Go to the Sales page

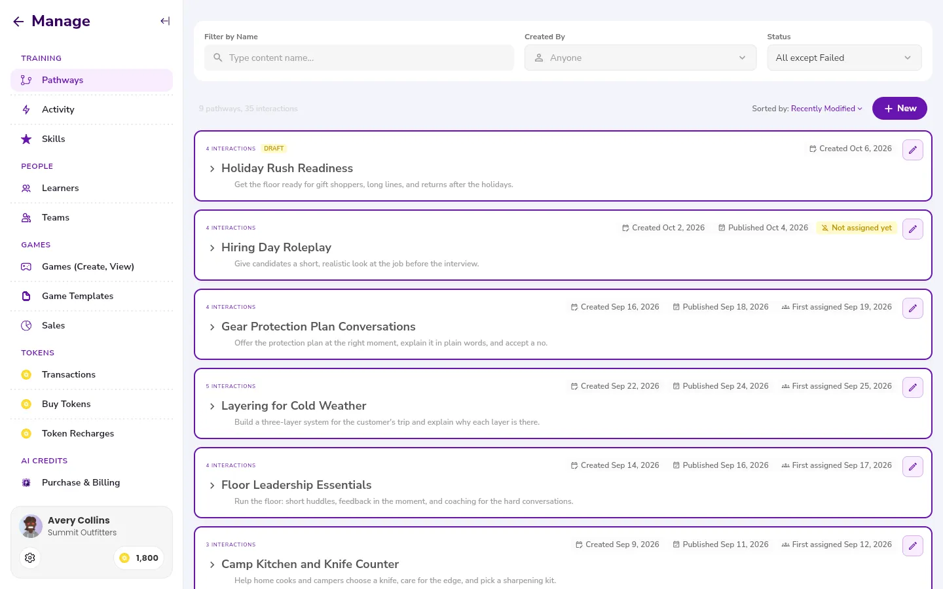click(x=92, y=325)
